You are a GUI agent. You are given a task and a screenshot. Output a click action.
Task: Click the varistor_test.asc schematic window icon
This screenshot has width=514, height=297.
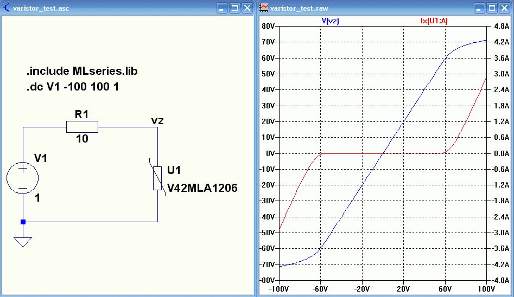[x=6, y=8]
